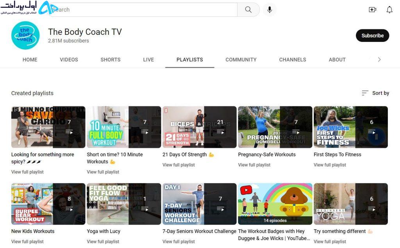Switch to the HOME tab
400x248 pixels.
30,59
